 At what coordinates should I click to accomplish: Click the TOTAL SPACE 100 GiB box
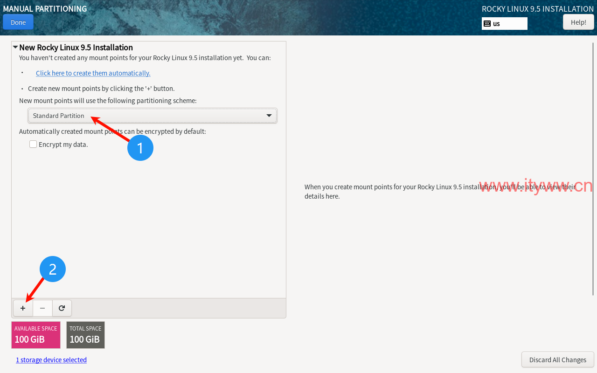pos(85,335)
